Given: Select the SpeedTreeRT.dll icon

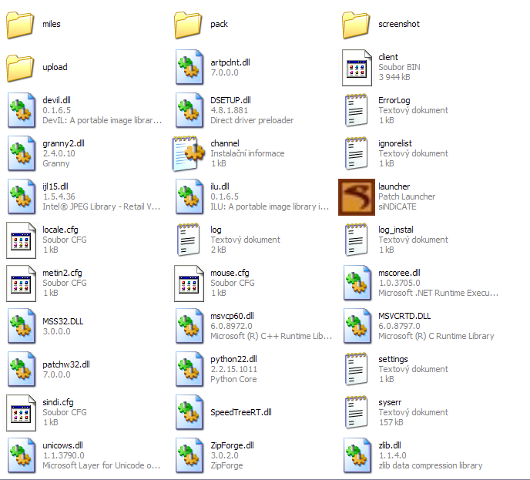Looking at the screenshot, I should (189, 413).
